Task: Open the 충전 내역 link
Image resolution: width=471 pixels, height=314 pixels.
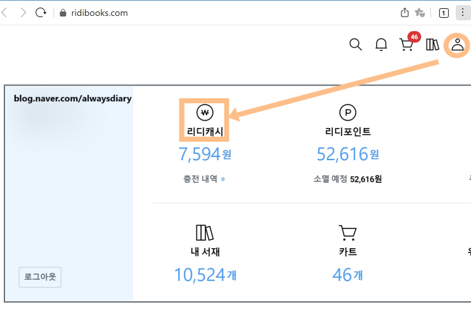Action: [204, 179]
